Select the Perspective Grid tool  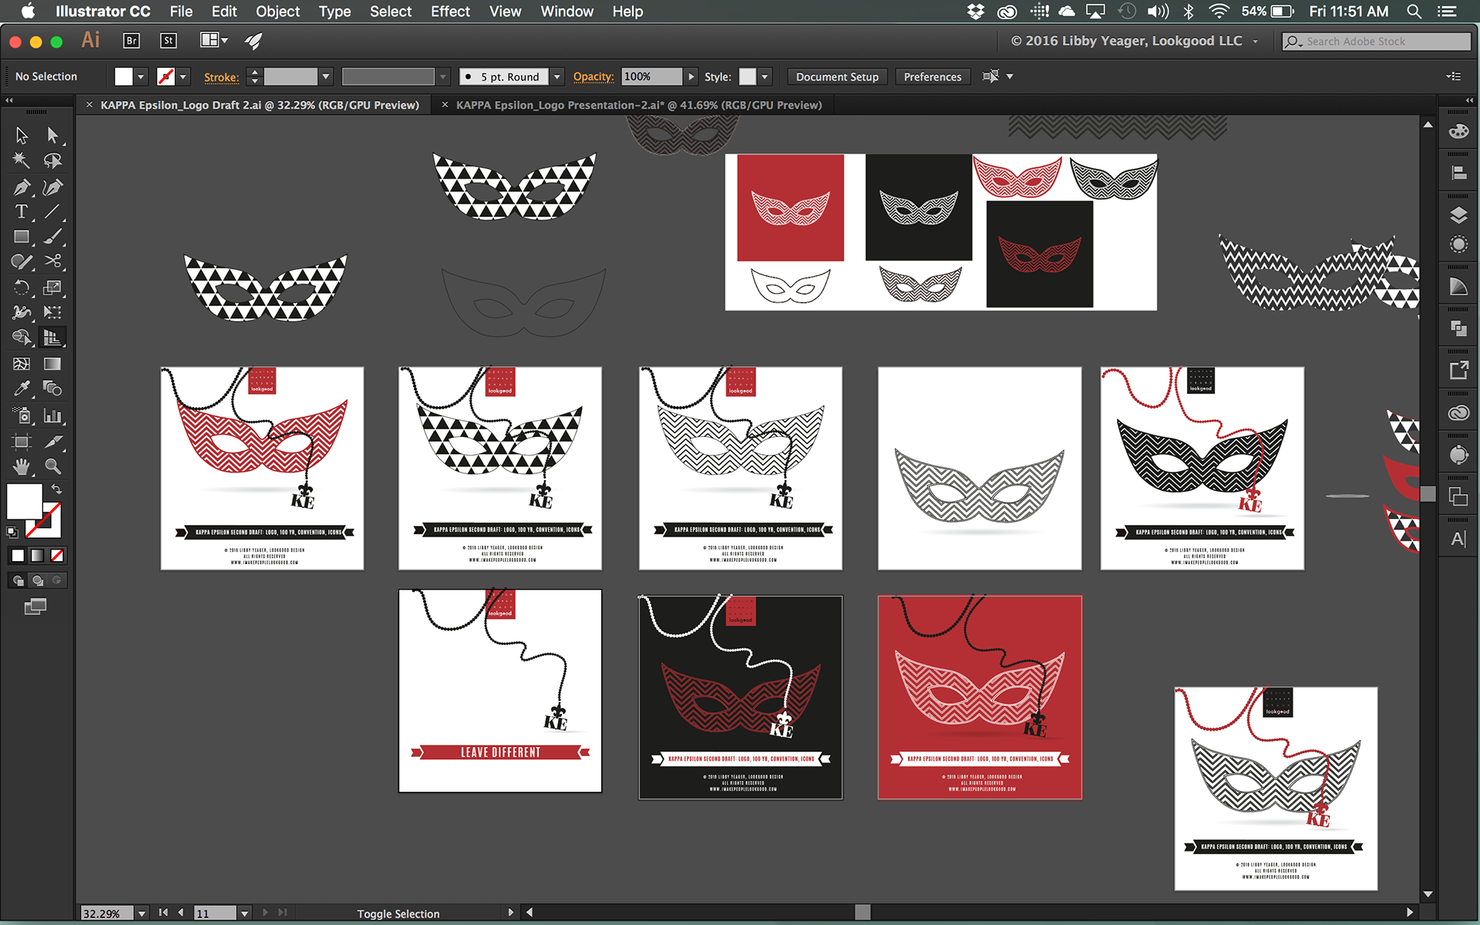click(x=52, y=337)
